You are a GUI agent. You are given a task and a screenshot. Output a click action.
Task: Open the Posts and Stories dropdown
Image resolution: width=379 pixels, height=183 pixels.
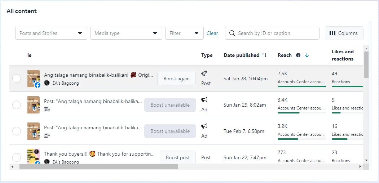[x=51, y=33]
